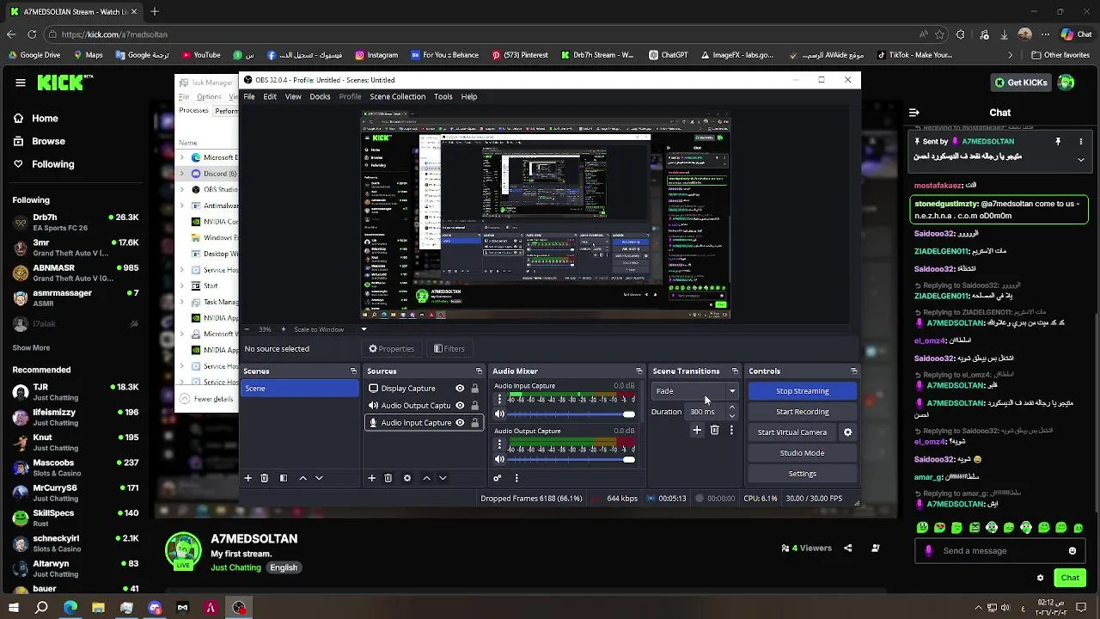Increase transition duration with up arrow
The width and height of the screenshot is (1100, 619).
732,408
